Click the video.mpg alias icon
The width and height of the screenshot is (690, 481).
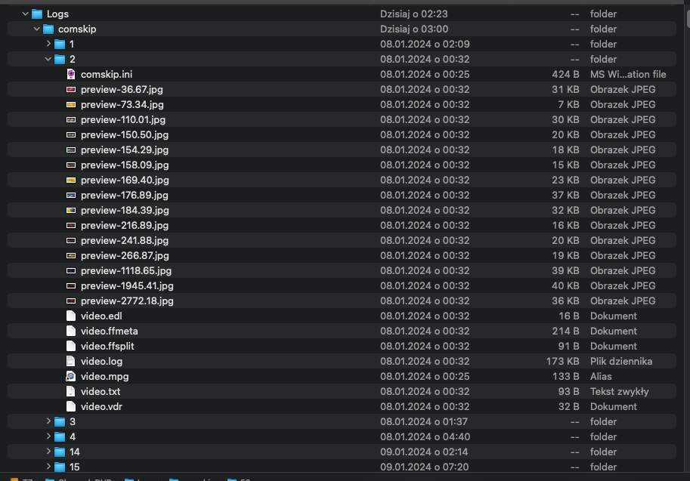coord(71,376)
